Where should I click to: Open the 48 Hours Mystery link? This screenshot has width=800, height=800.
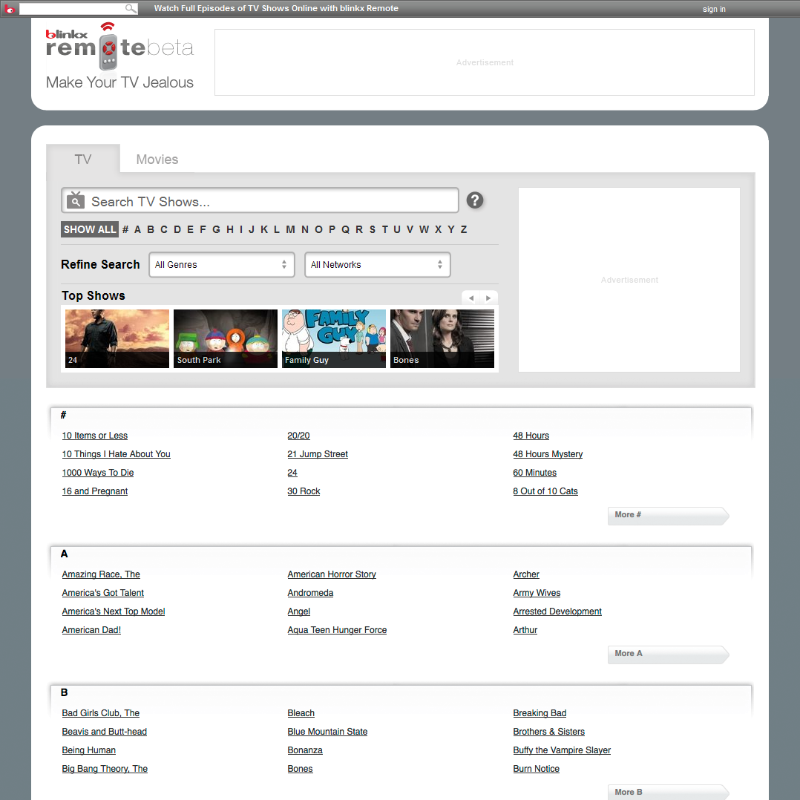[x=548, y=454]
